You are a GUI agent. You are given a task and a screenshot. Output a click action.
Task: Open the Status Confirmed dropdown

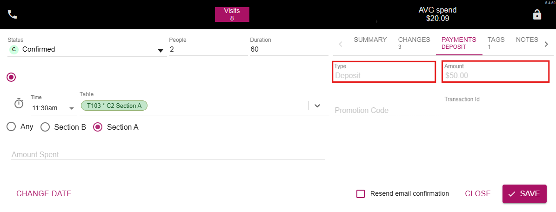coord(87,50)
